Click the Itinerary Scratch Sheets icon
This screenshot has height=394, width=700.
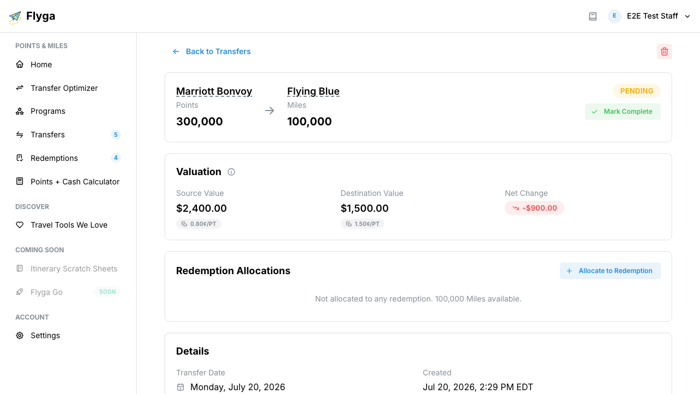(20, 269)
